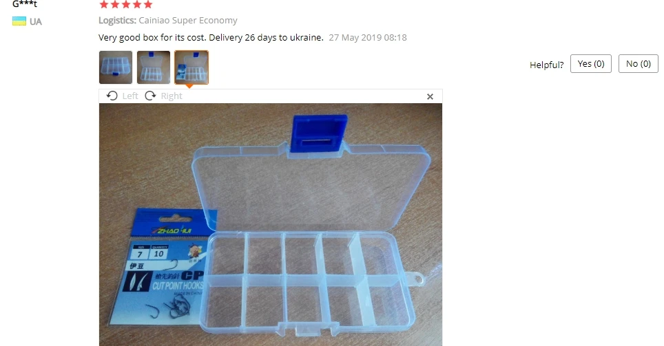Click the Ukraine flag icon
Viewport: 664px width, 346px height.
click(x=19, y=21)
